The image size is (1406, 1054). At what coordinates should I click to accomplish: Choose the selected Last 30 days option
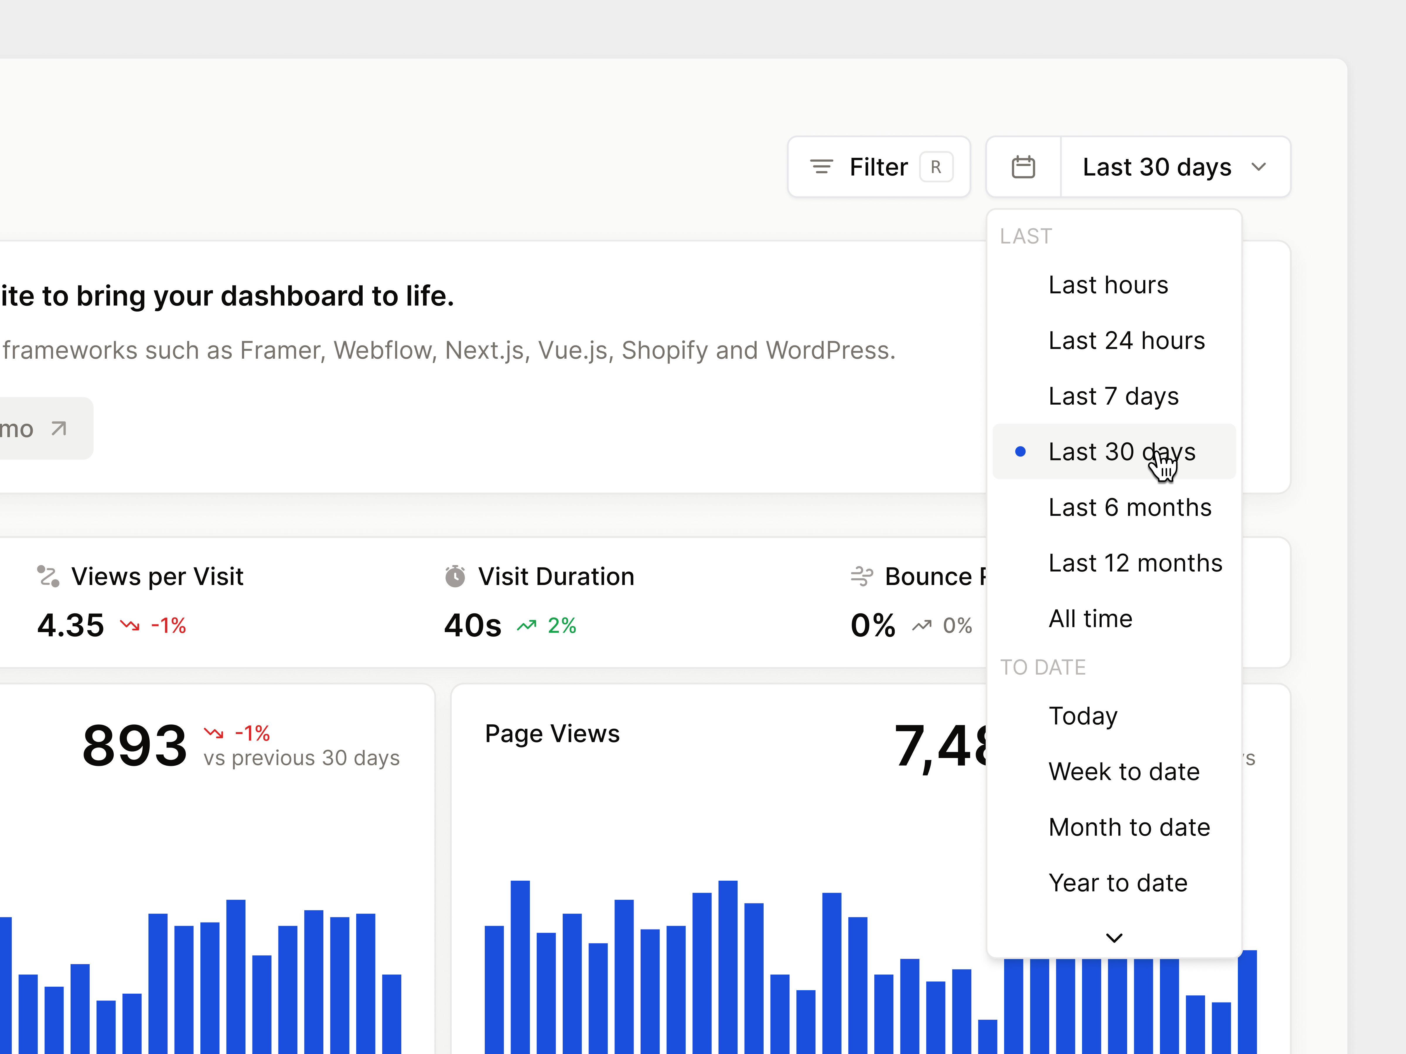pyautogui.click(x=1114, y=452)
